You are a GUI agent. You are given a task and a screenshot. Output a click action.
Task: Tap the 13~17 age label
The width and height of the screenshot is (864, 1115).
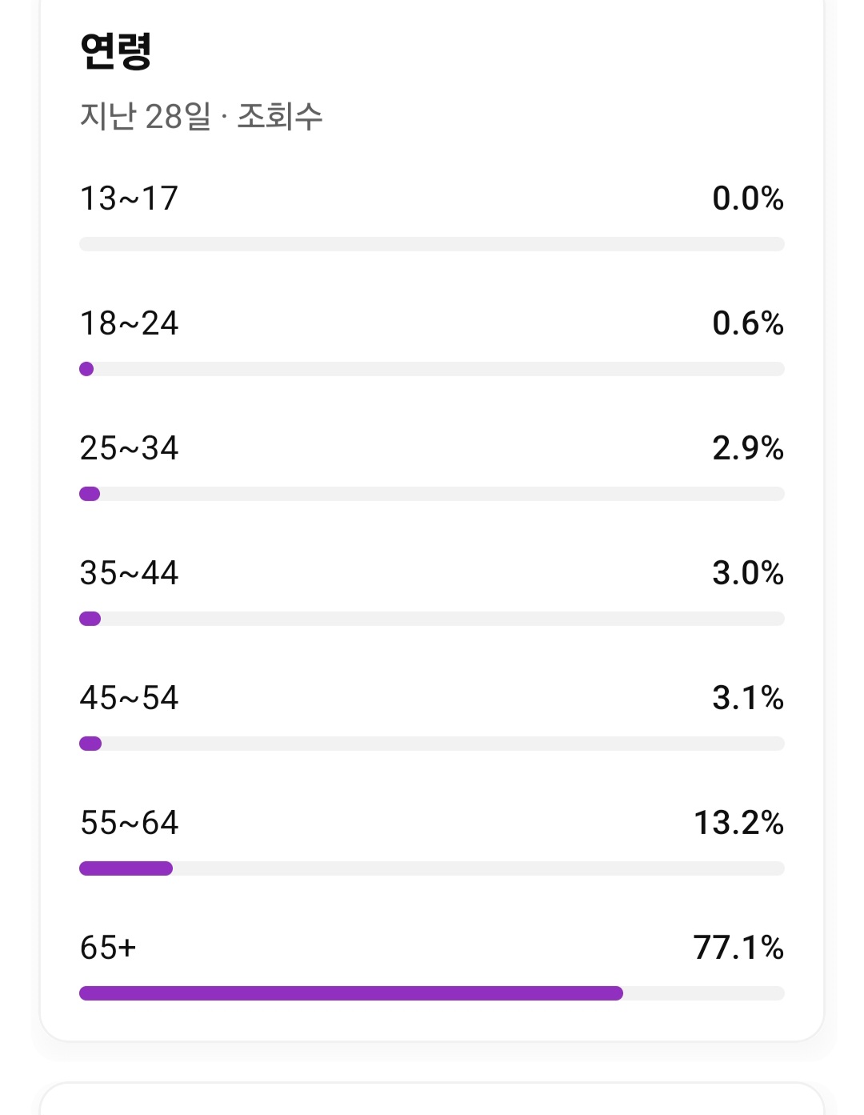pos(129,199)
